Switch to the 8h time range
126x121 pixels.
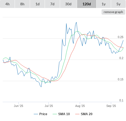[x=22, y=4]
